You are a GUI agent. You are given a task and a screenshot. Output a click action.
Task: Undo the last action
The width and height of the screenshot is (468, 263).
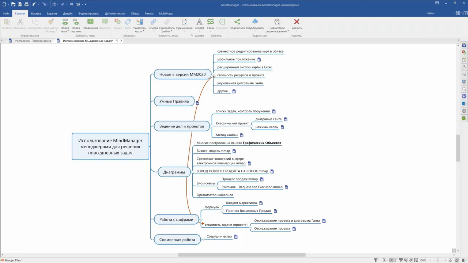(35, 4)
